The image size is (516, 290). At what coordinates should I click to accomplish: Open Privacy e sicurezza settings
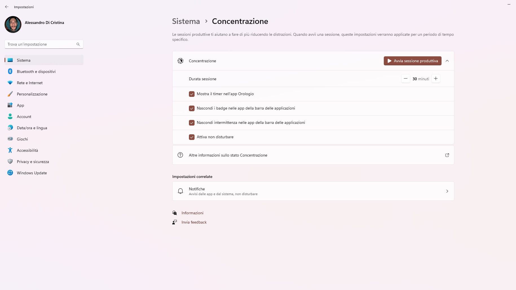33,162
